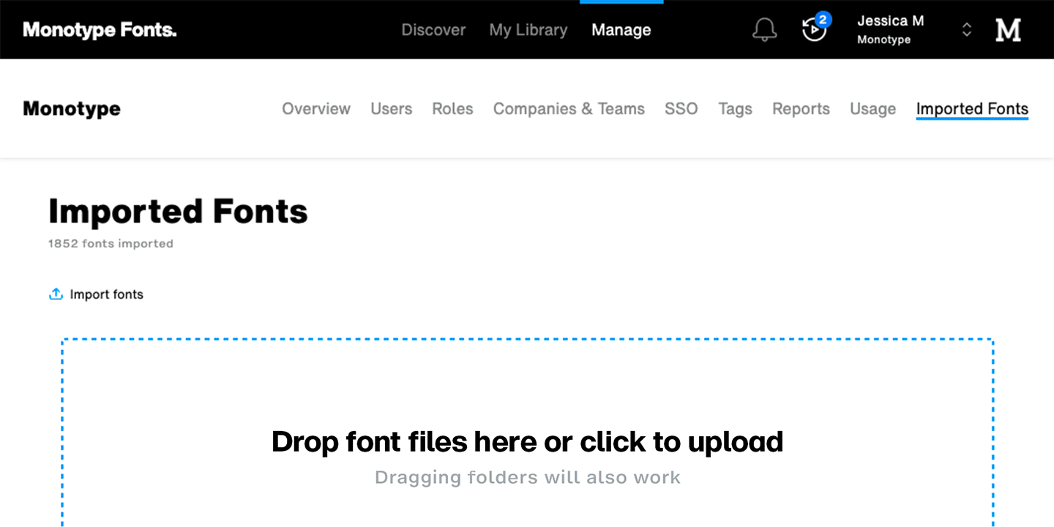This screenshot has width=1054, height=527.
Task: Open the Companies & Teams tab
Action: [569, 109]
